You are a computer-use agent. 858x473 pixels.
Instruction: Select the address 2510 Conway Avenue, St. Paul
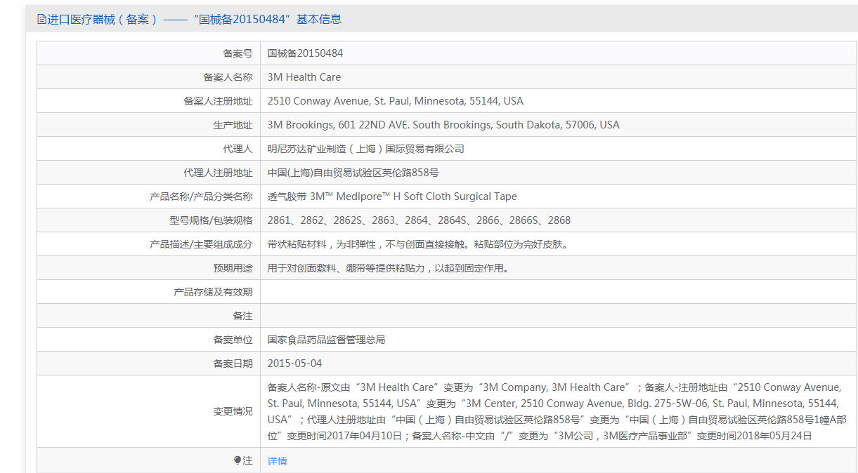(396, 101)
